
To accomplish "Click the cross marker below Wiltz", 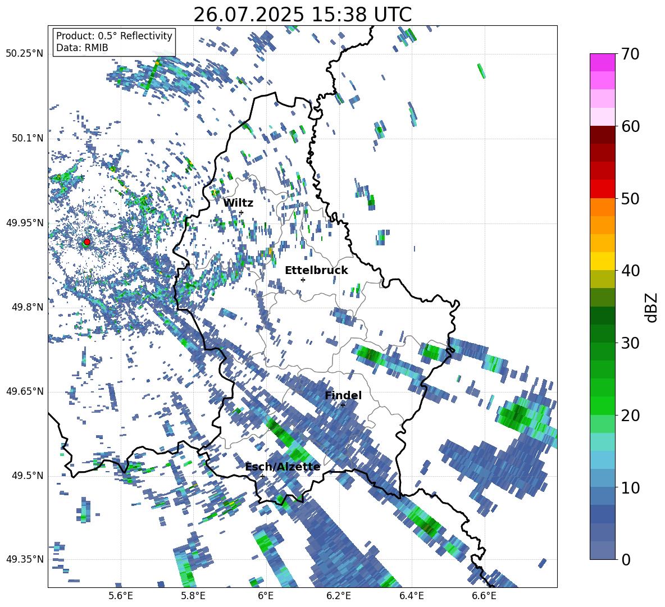I will [x=242, y=212].
